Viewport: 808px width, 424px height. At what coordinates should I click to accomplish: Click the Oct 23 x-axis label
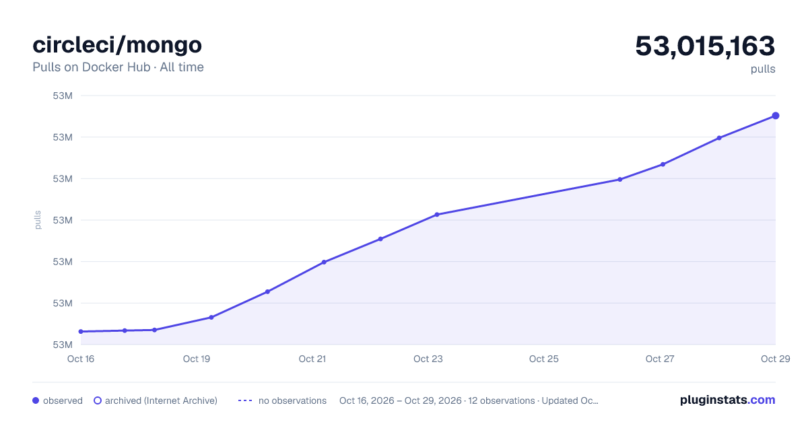[428, 359]
